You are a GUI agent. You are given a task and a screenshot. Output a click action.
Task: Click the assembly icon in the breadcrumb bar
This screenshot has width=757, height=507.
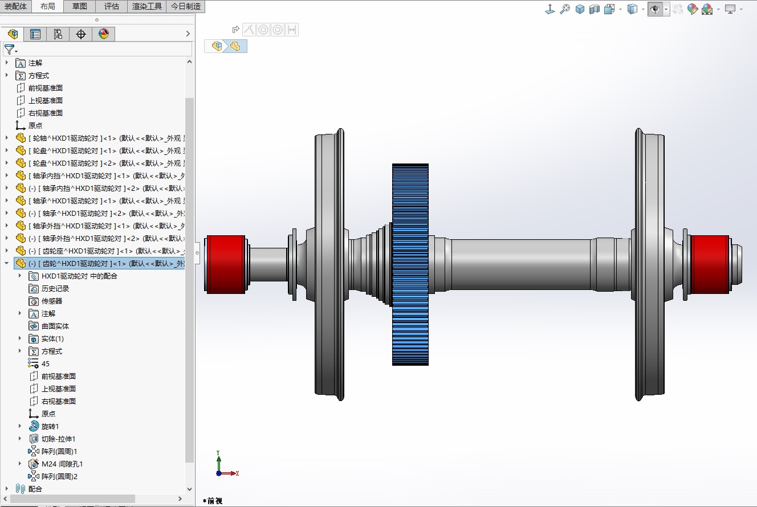click(x=217, y=46)
